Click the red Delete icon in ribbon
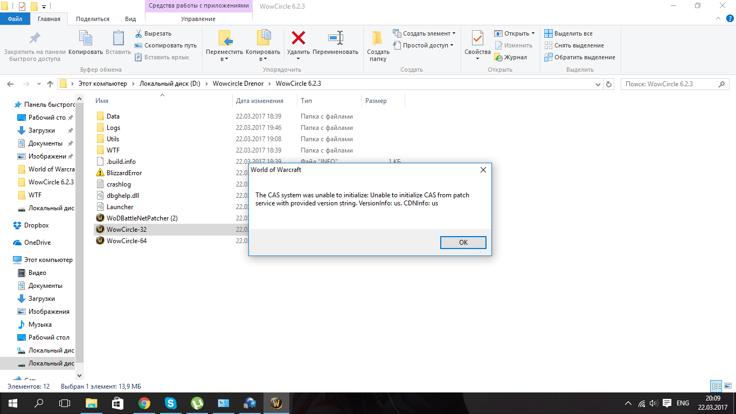Viewport: 736px width, 414px height. point(298,39)
